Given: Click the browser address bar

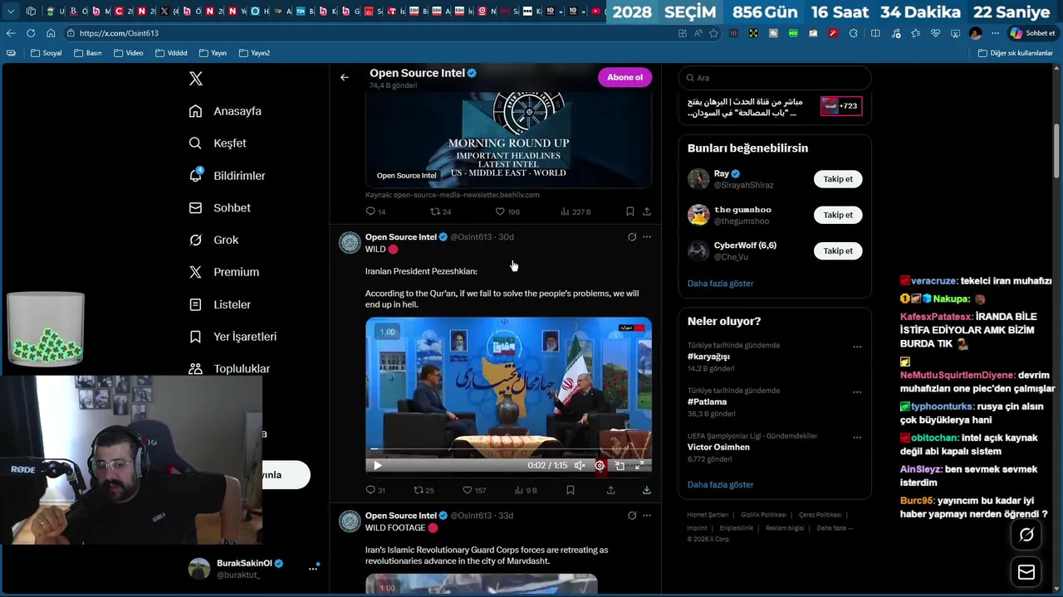Looking at the screenshot, I should pyautogui.click(x=365, y=33).
